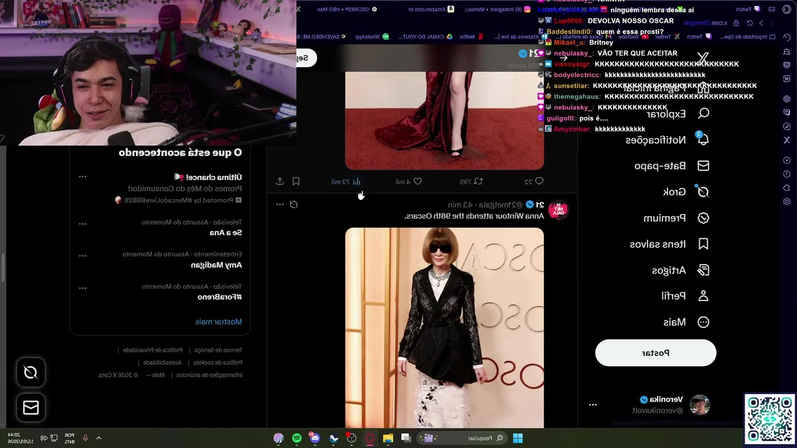
Task: Open X icon in Opera sidebar
Action: pyautogui.click(x=787, y=140)
